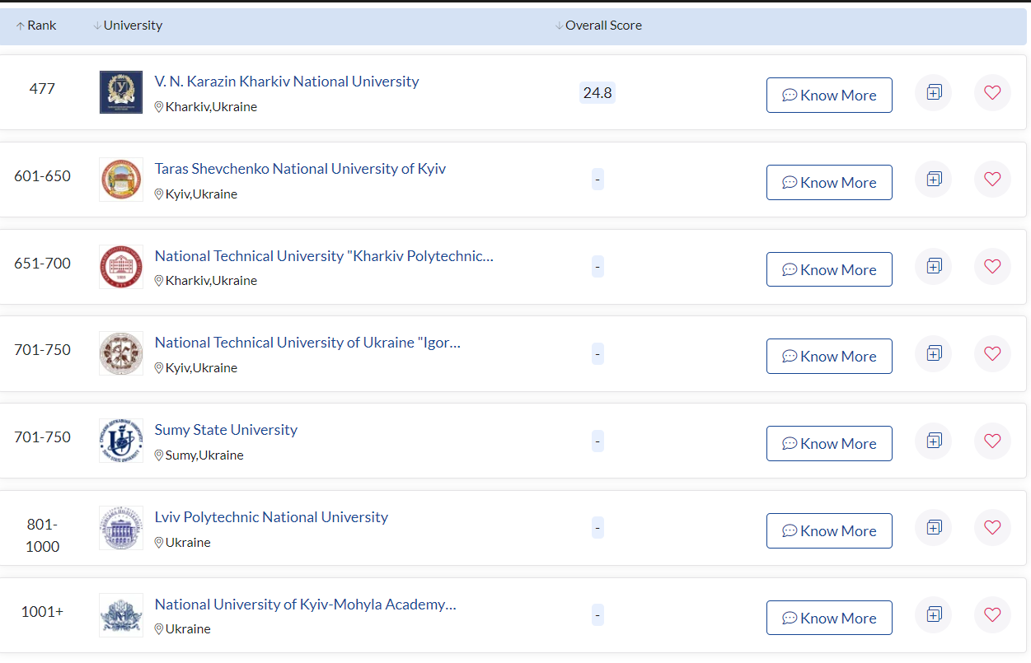Click the compare icon for Sumy State University

[933, 441]
